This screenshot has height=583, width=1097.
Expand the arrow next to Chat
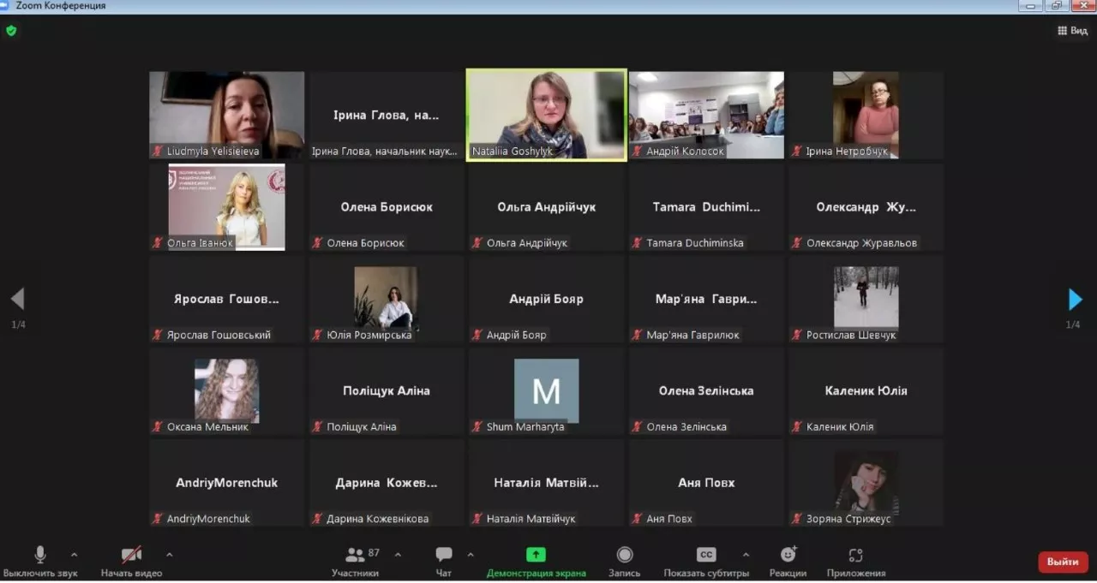[x=471, y=555]
